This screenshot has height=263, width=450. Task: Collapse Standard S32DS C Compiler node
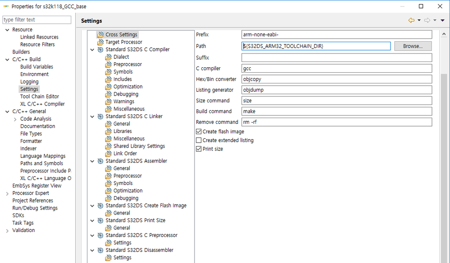[x=92, y=50]
